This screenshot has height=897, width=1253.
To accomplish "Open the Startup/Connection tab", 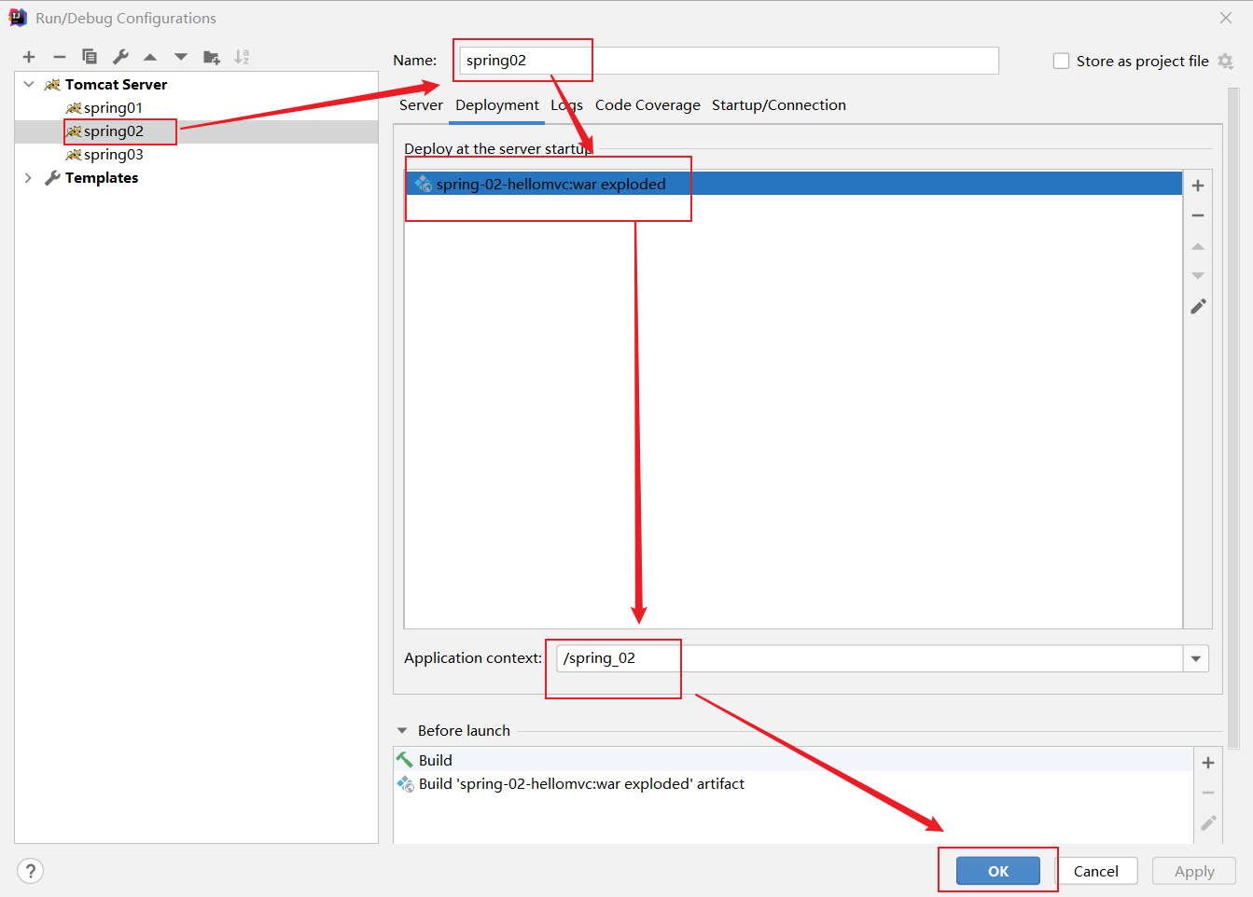I will pos(778,105).
